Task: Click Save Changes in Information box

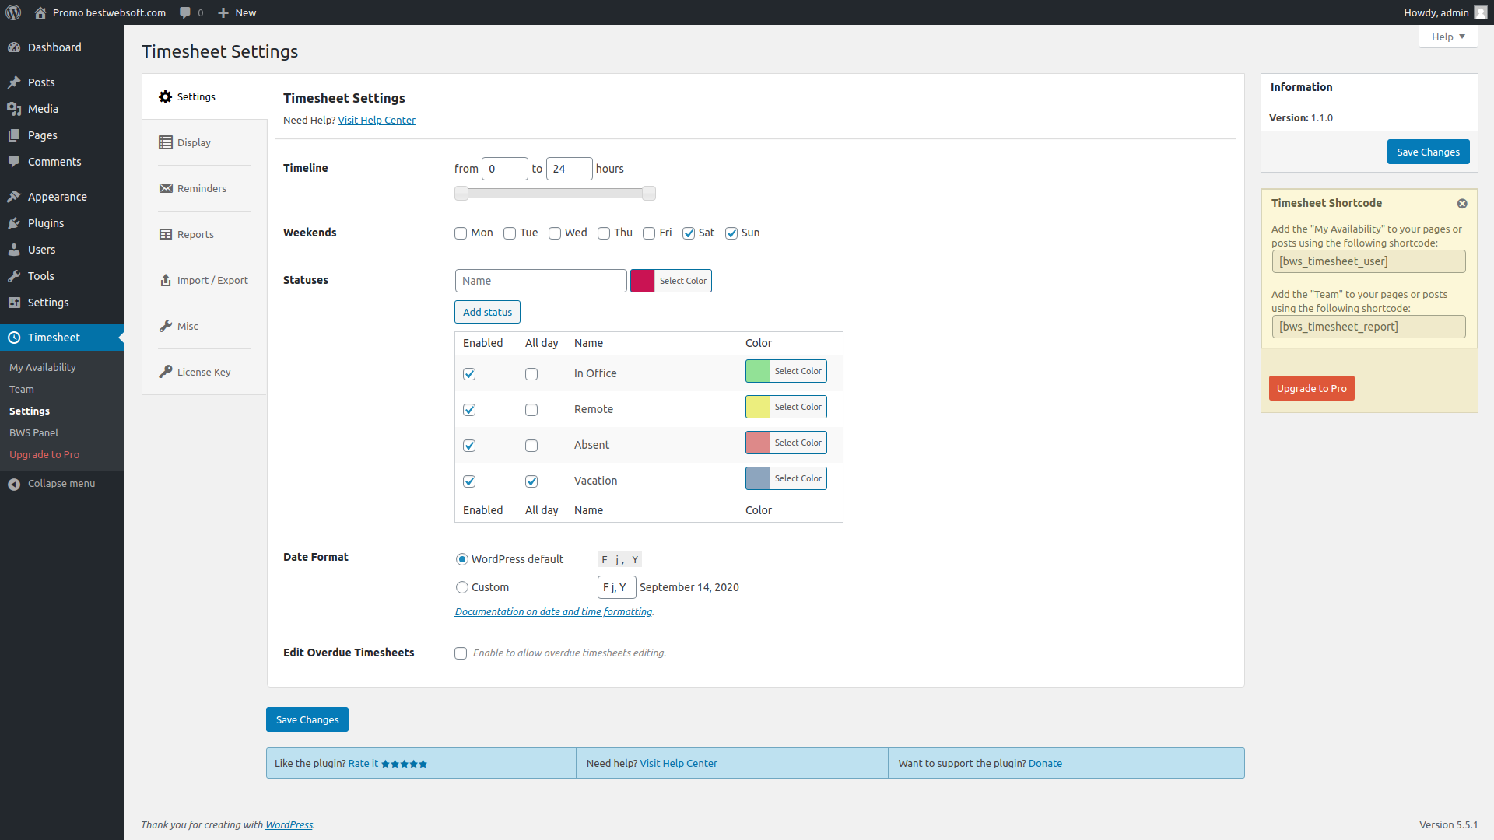Action: coord(1428,152)
